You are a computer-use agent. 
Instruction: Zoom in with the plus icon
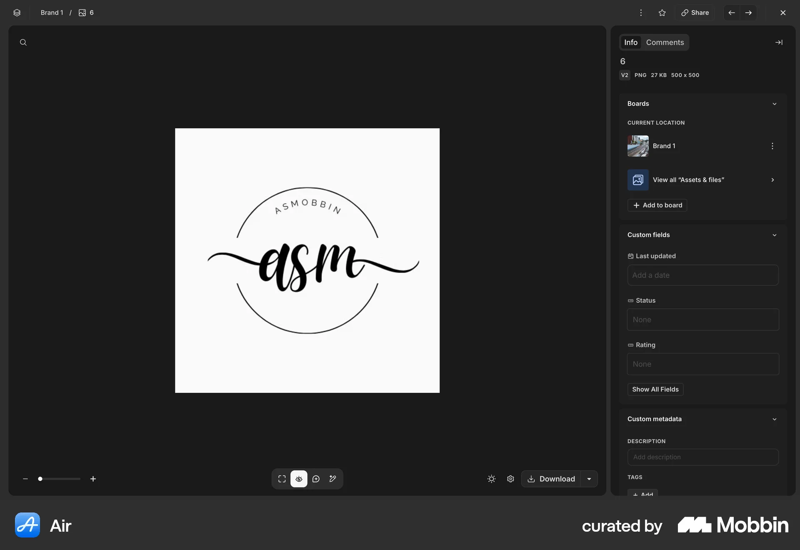click(93, 479)
